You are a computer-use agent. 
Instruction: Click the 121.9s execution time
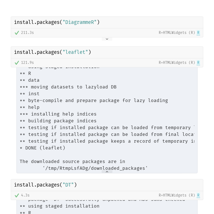pos(27,63)
